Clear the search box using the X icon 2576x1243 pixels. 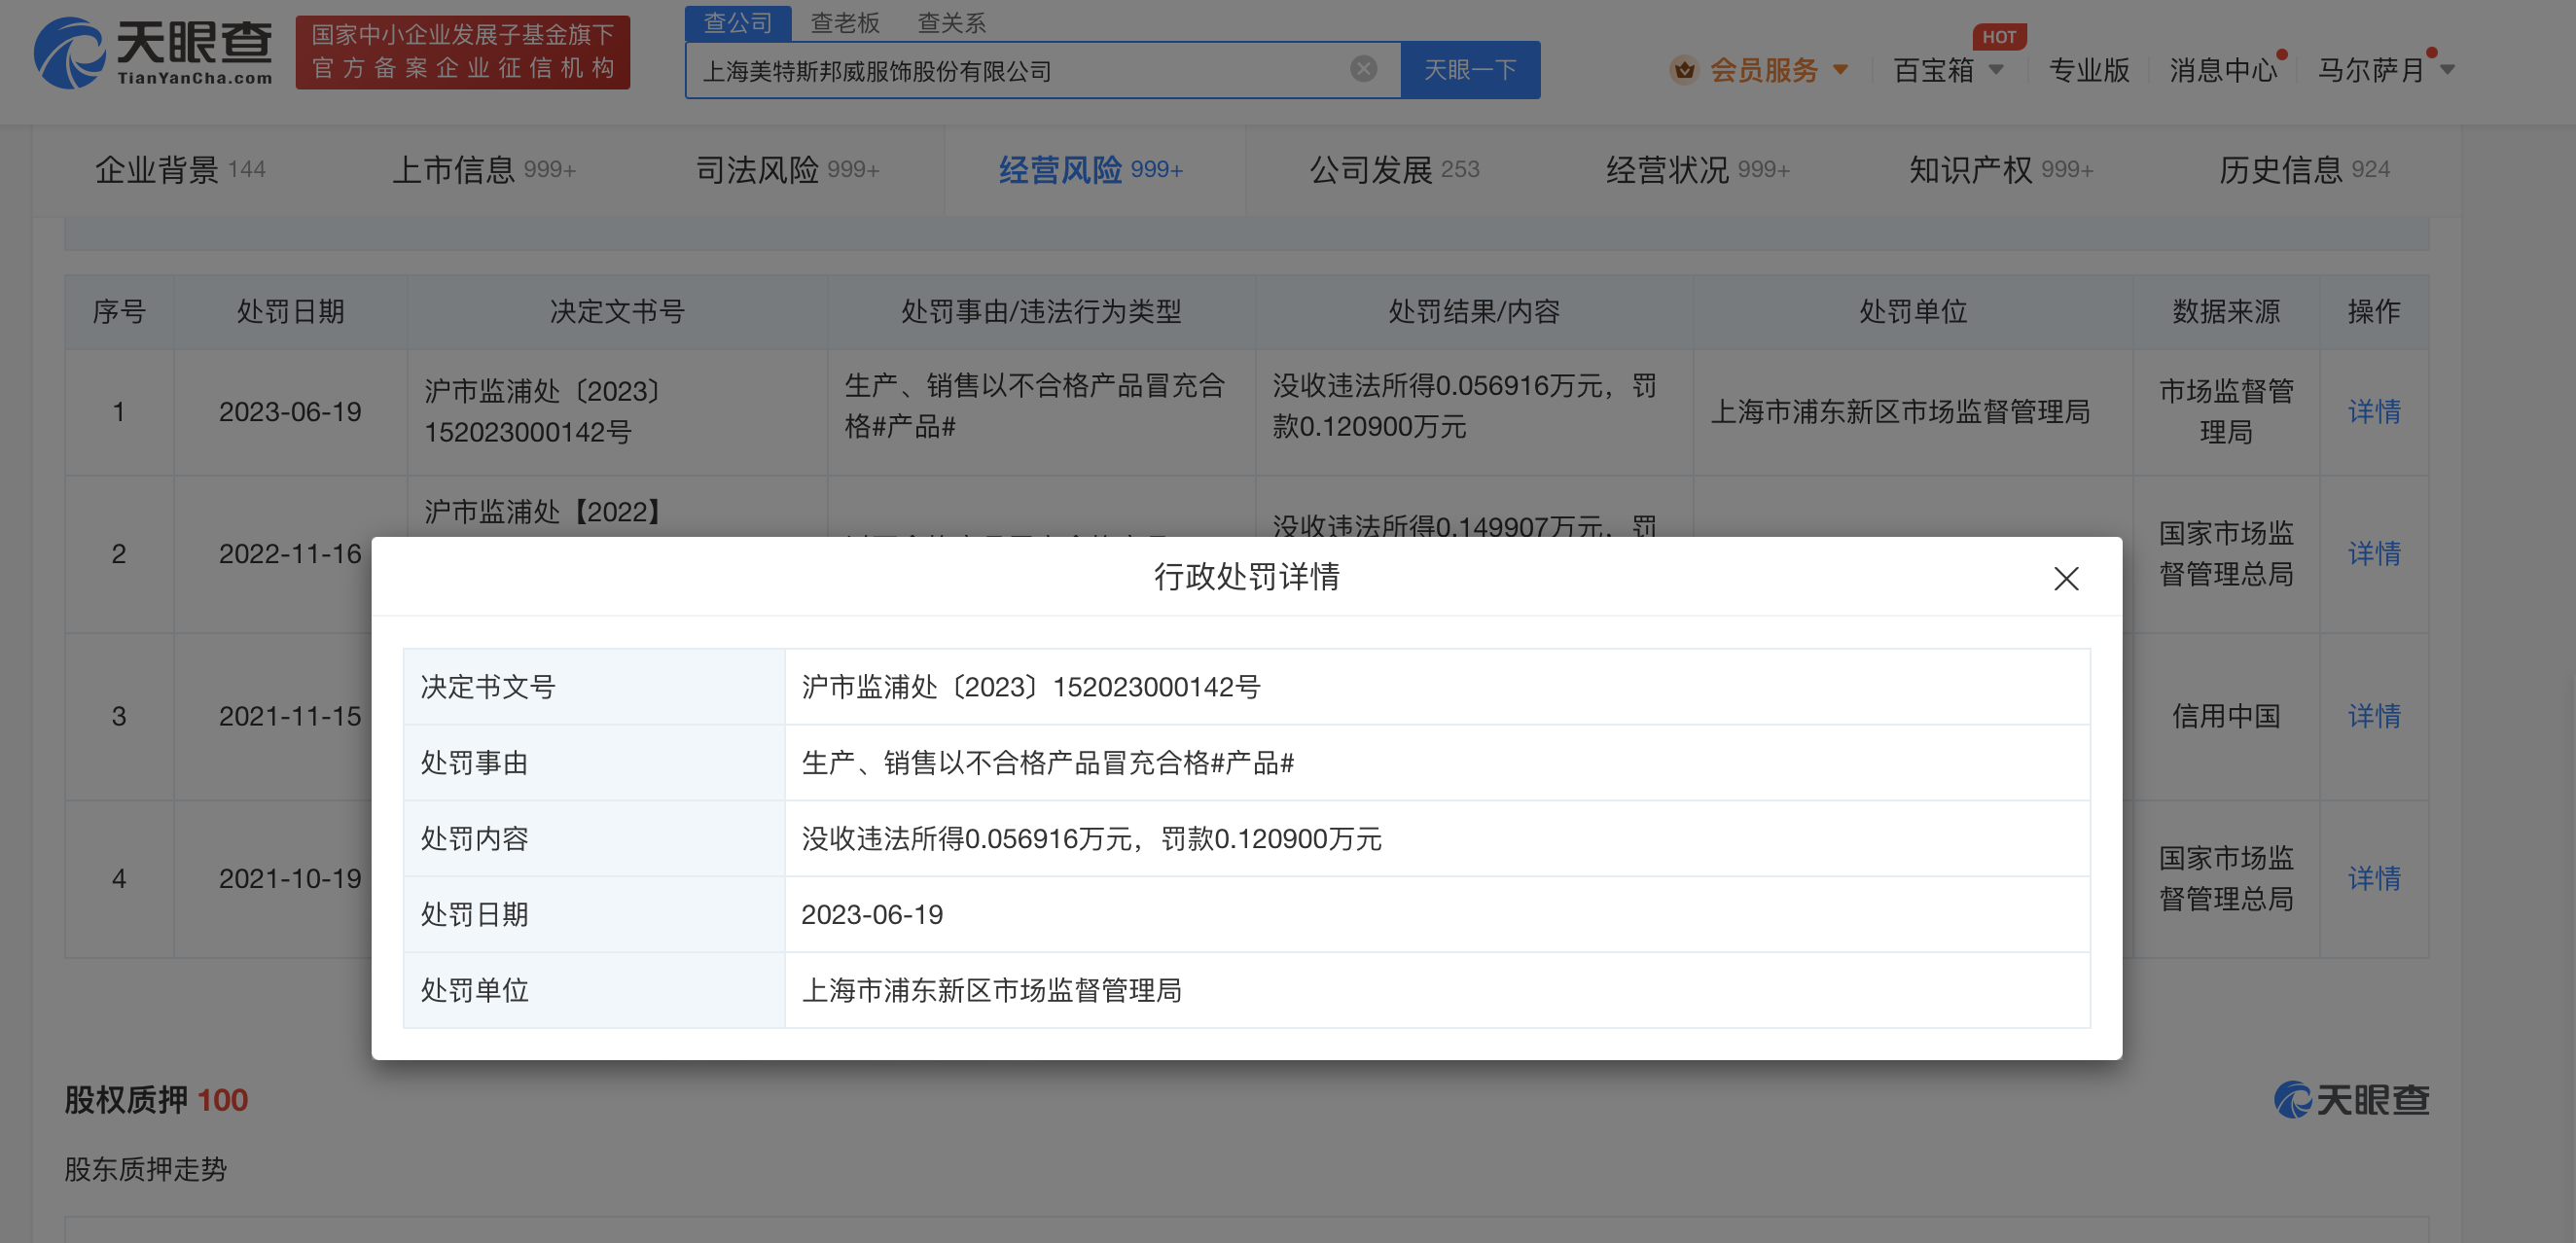point(1362,68)
